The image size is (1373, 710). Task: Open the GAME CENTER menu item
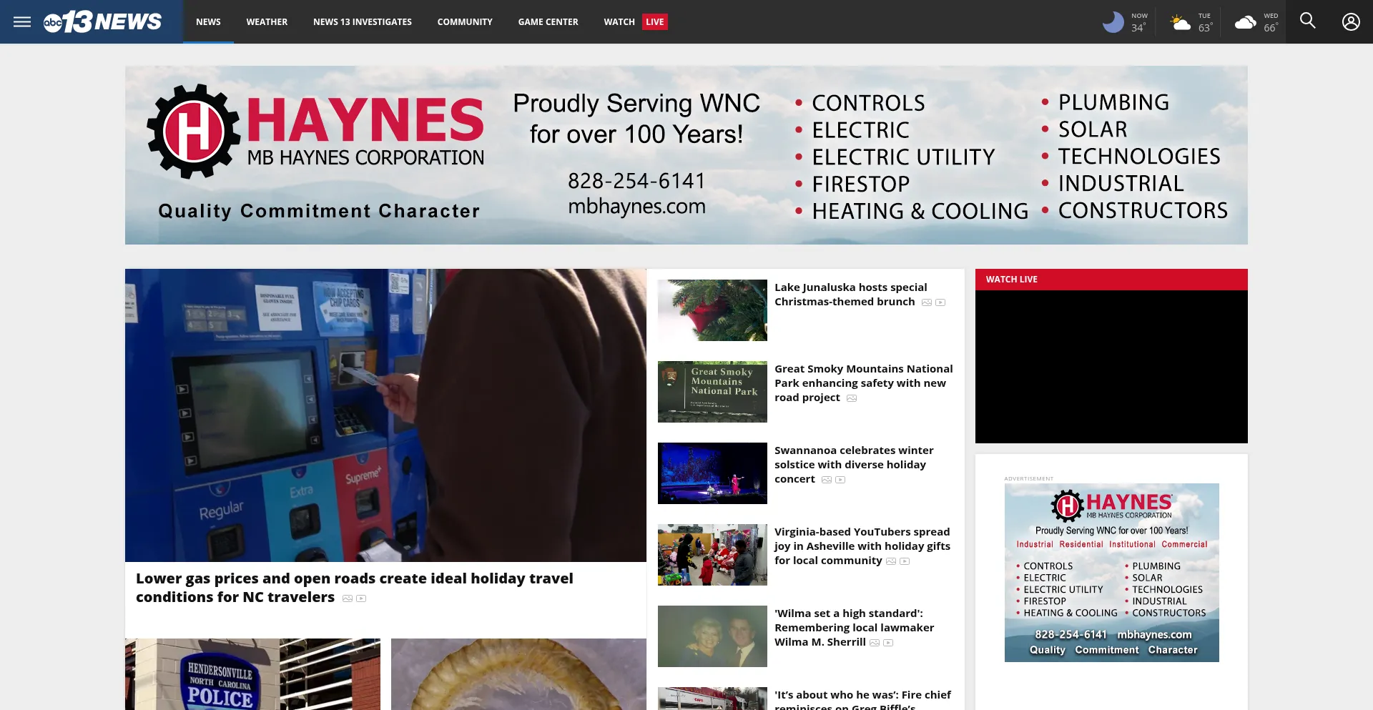pos(548,21)
